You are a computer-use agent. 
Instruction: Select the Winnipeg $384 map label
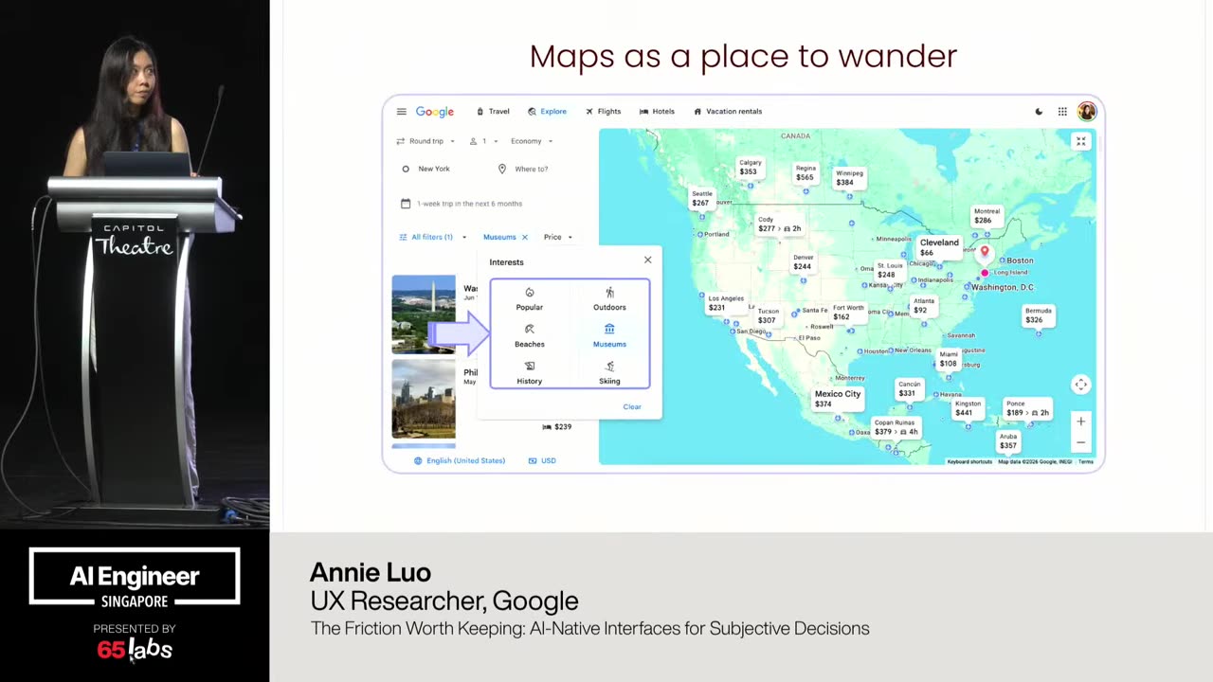click(x=849, y=177)
